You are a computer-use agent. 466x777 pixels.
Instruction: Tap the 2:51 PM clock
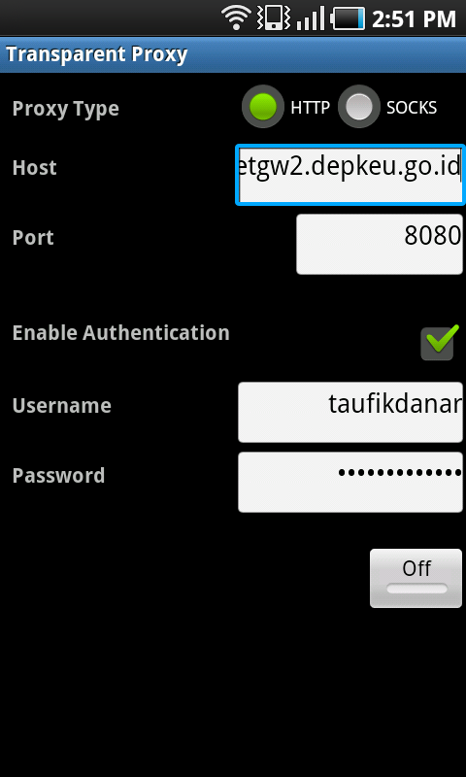tap(414, 18)
